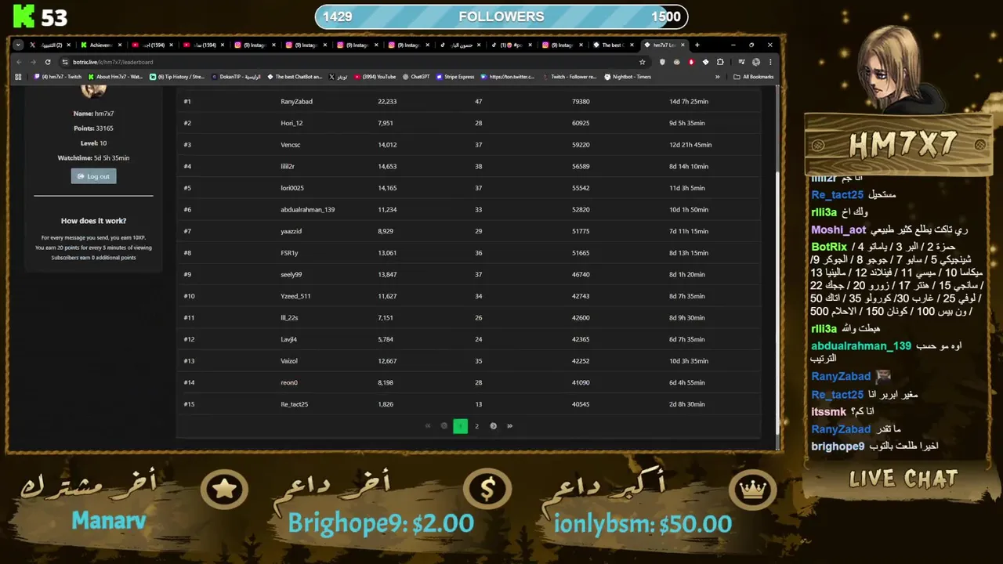Open 'The best ChatBot an...' bookmark

coord(295,77)
